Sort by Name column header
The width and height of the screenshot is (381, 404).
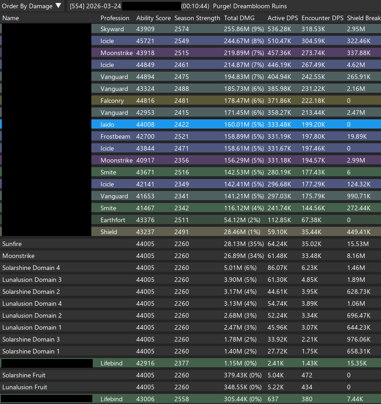pyautogui.click(x=11, y=18)
